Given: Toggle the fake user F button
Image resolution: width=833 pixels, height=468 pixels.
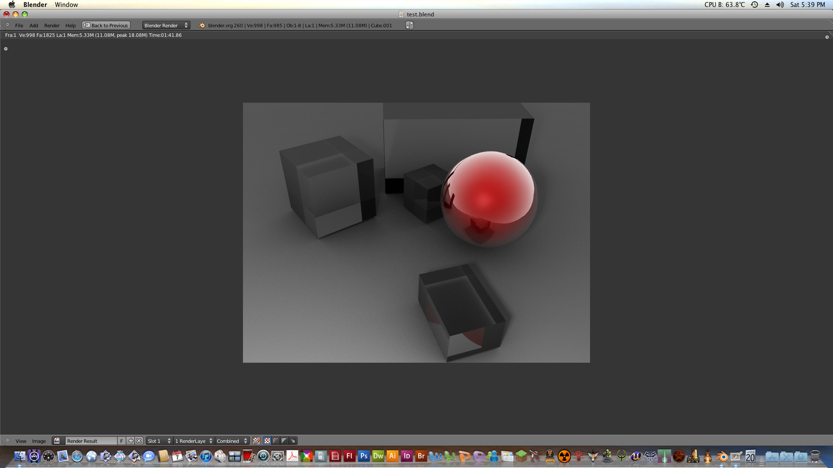Looking at the screenshot, I should pos(121,441).
